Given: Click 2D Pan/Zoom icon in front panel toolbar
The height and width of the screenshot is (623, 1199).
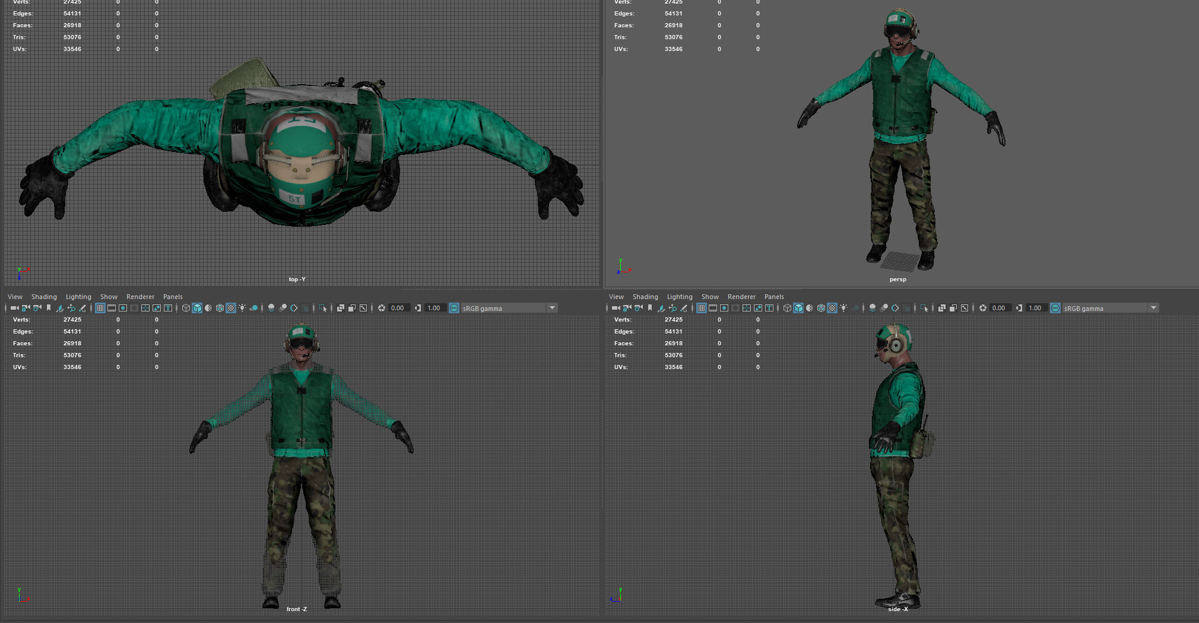Looking at the screenshot, I should [71, 308].
